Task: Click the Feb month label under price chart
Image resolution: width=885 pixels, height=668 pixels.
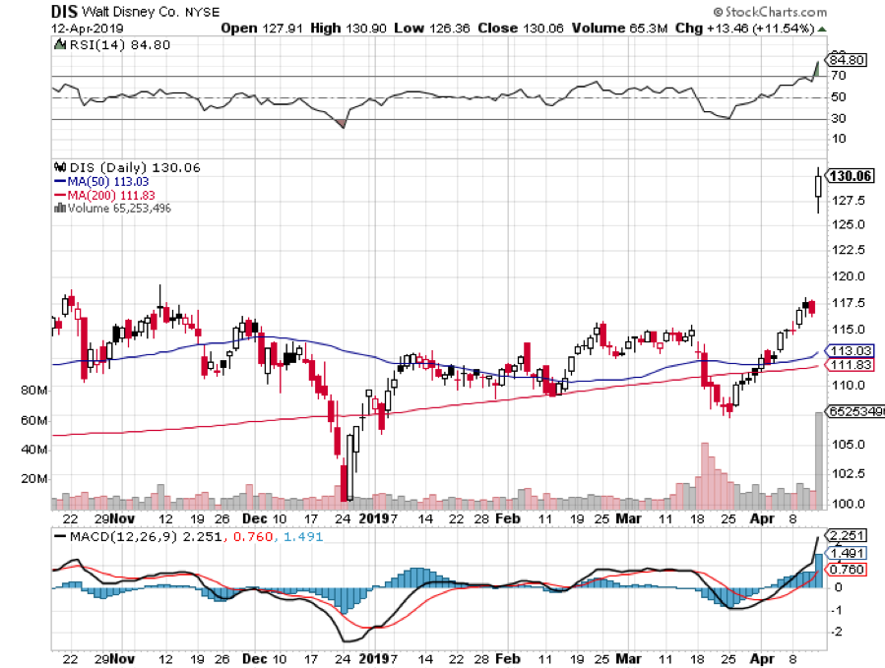Action: [x=508, y=518]
